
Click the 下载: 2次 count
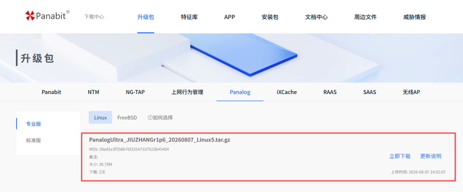coord(97,172)
